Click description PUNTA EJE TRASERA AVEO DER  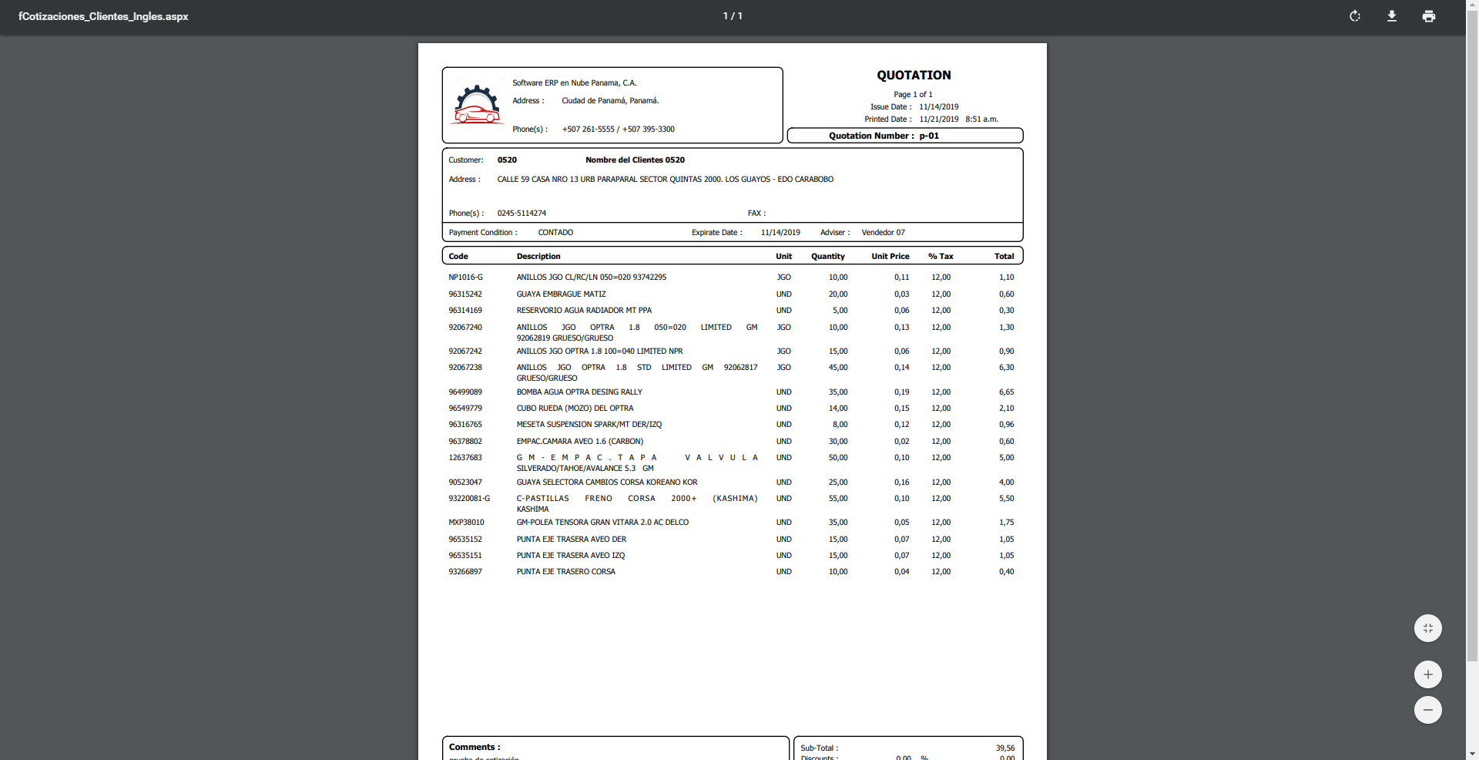pyautogui.click(x=572, y=539)
